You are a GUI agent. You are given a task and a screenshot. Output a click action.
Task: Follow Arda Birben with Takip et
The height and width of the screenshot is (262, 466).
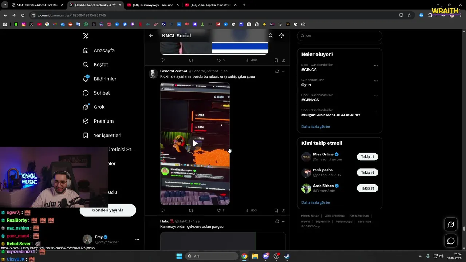(x=367, y=188)
